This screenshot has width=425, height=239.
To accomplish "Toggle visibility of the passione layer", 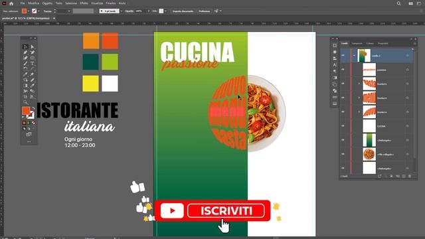I will (343, 70).
